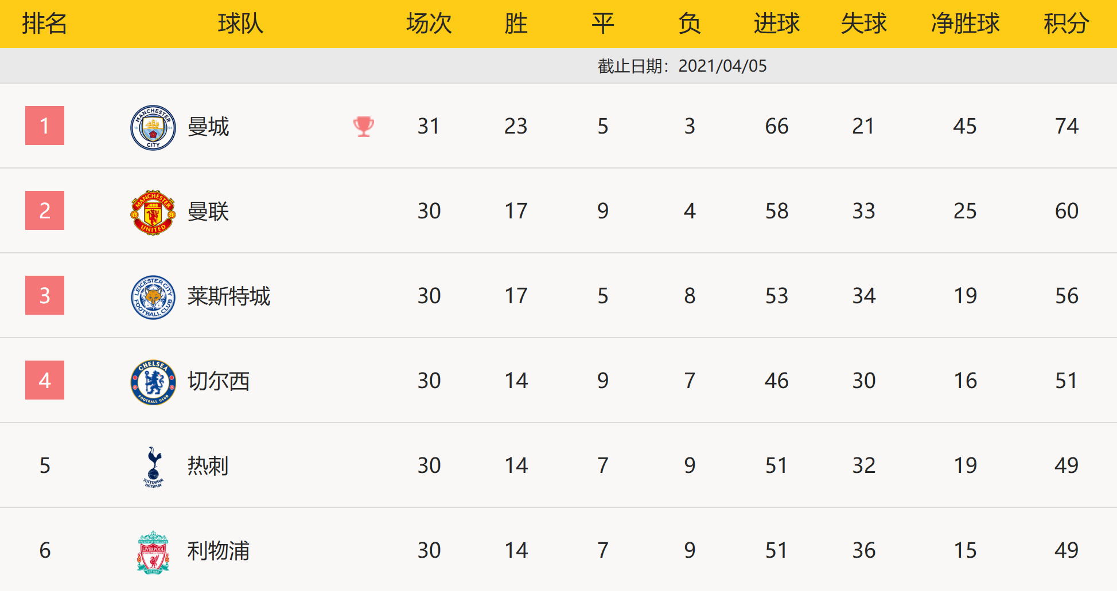Click the Manchester United club crest
This screenshot has height=591, width=1117.
153,212
